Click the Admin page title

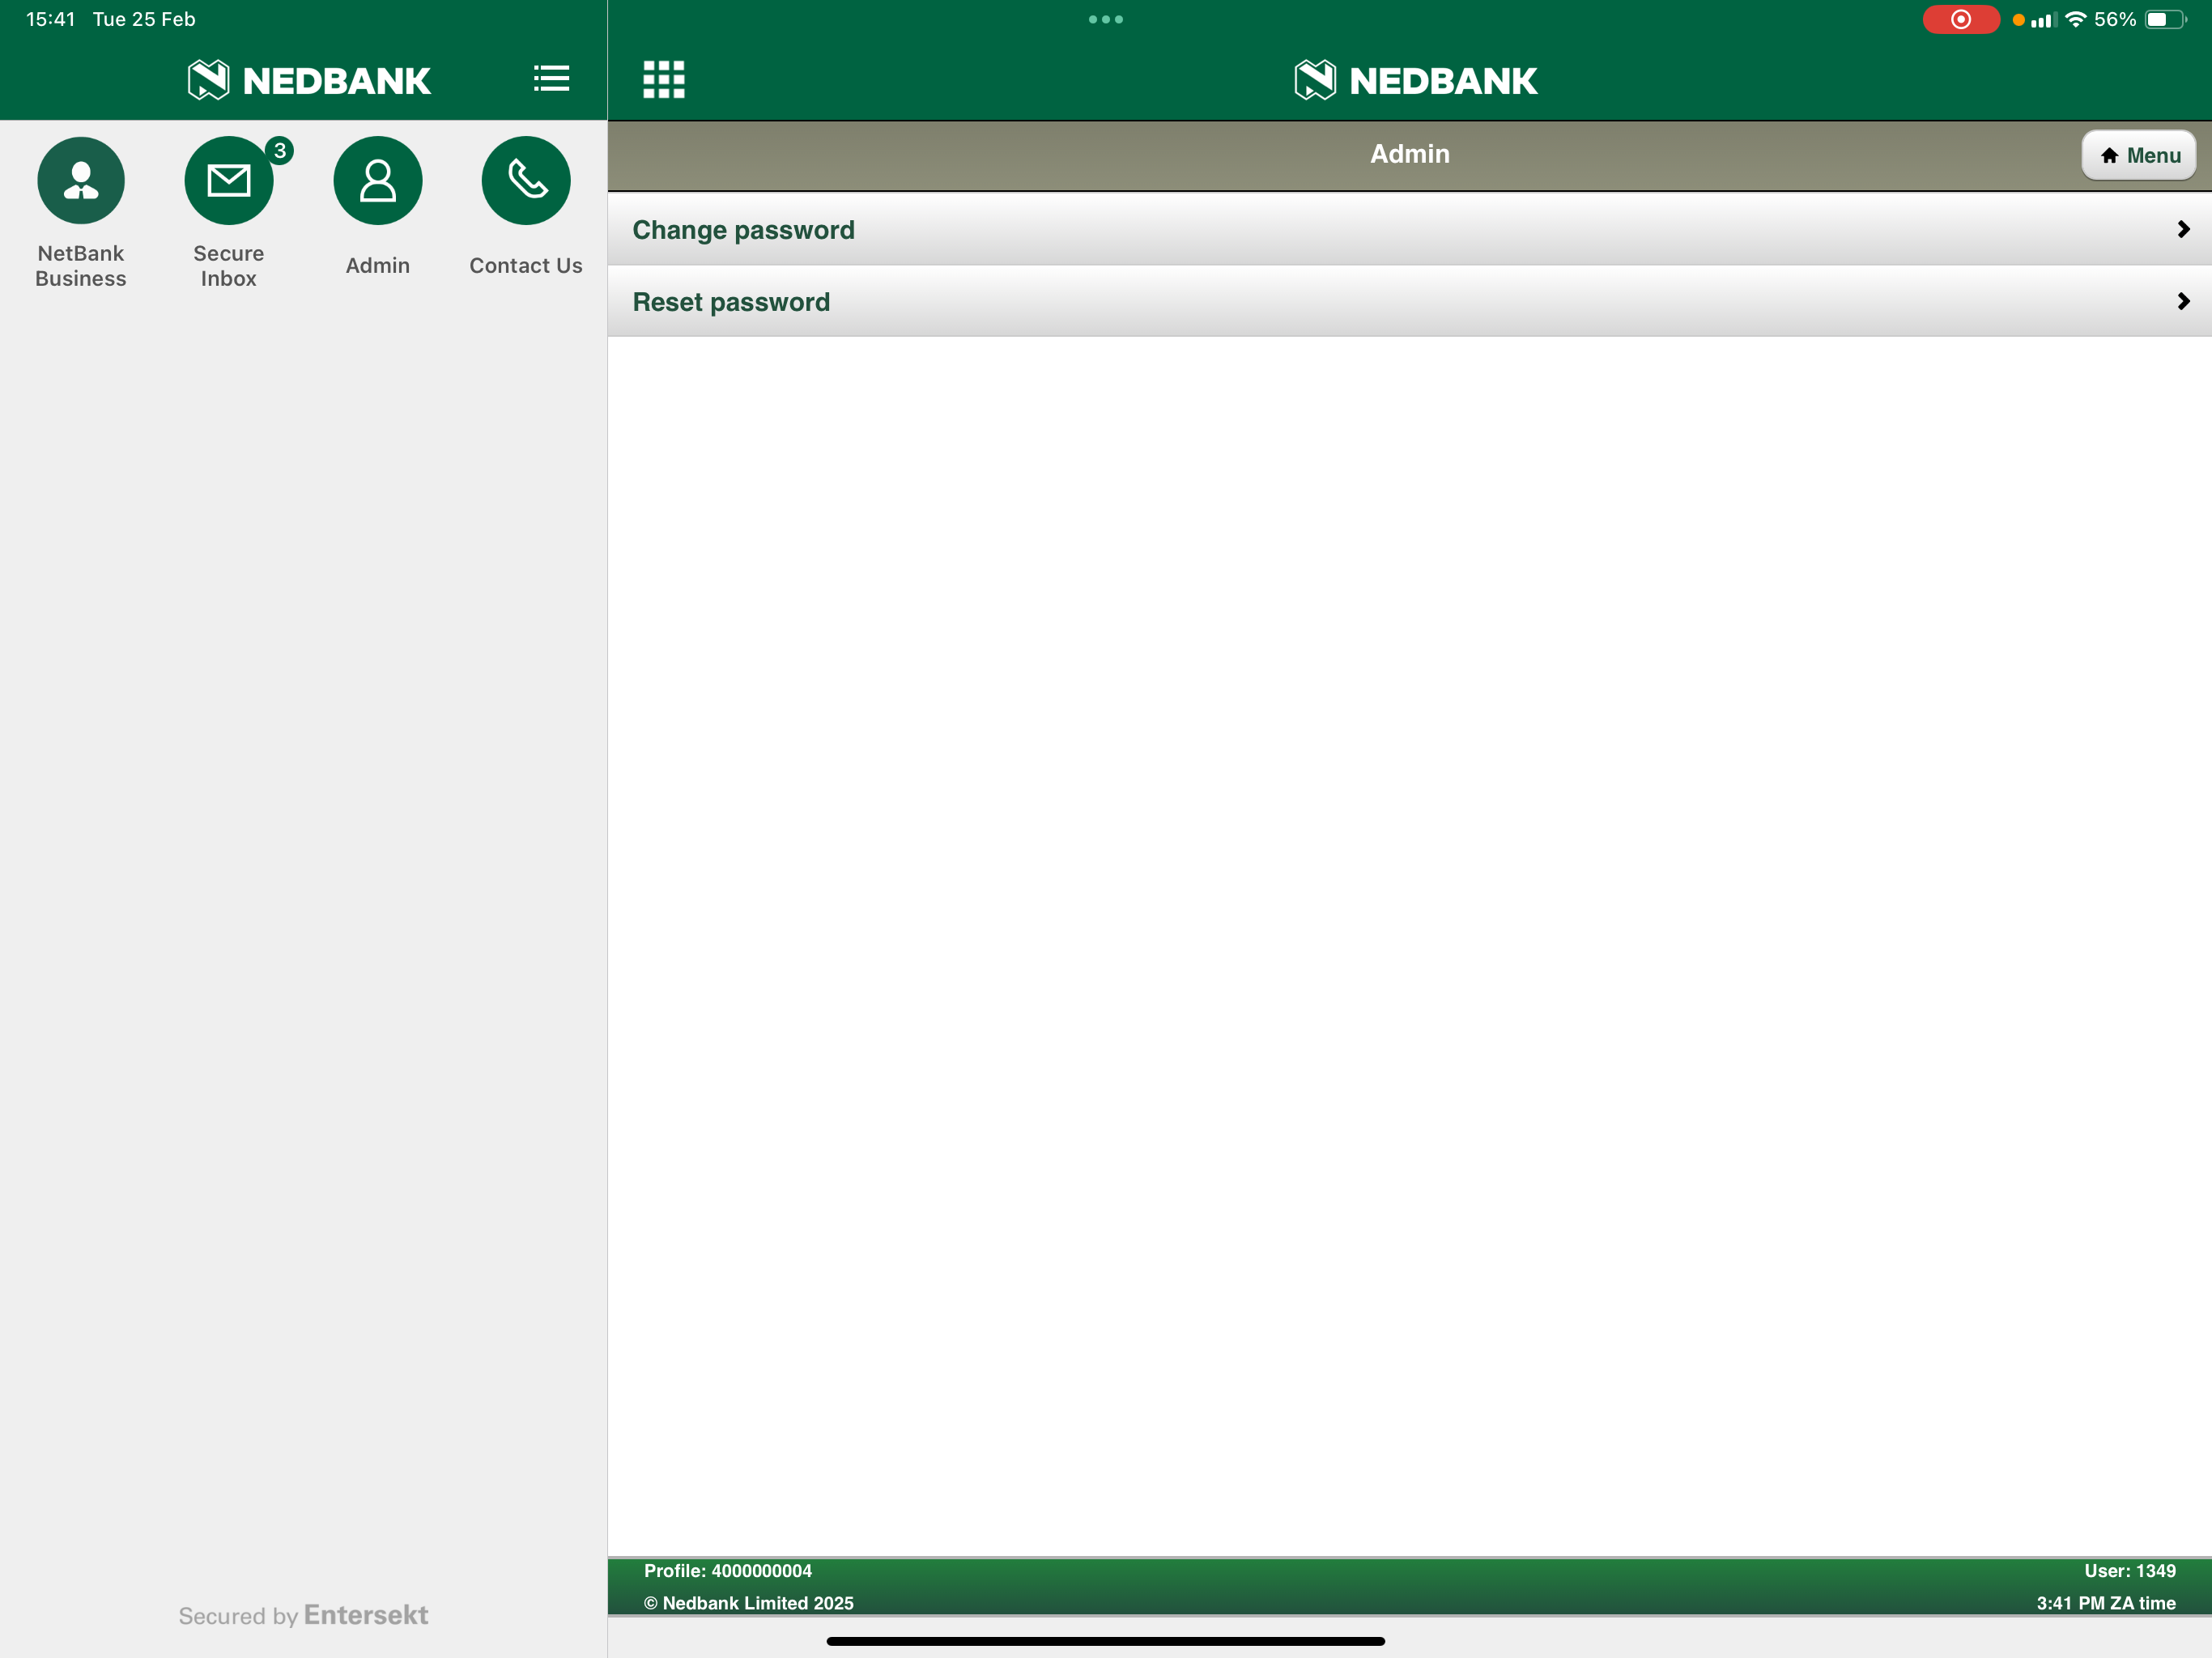pos(1410,154)
